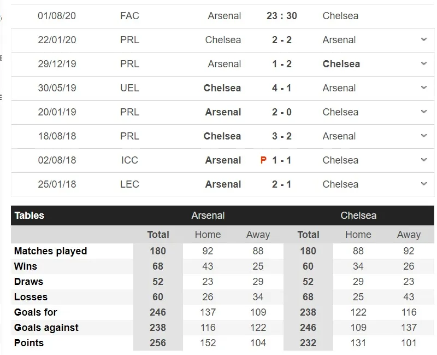
Task: Click the PRL label on the 22/01/20 row
Action: click(x=131, y=40)
